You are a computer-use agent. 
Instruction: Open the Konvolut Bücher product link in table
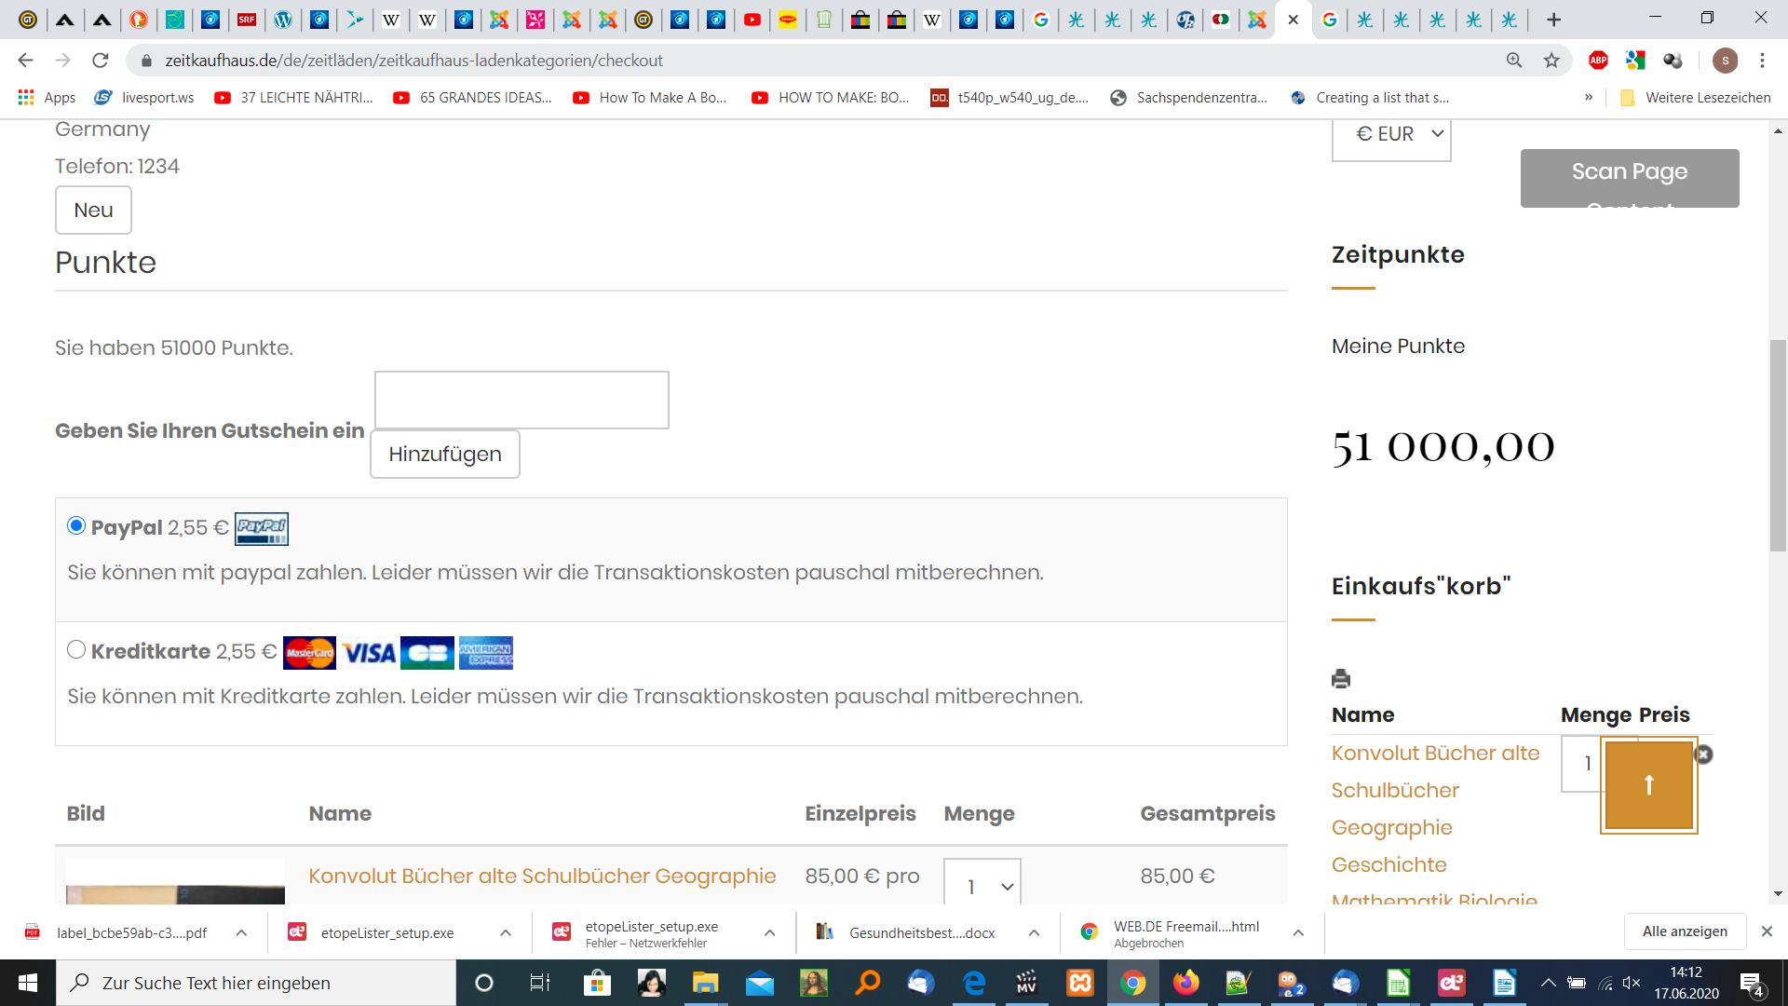click(x=542, y=876)
